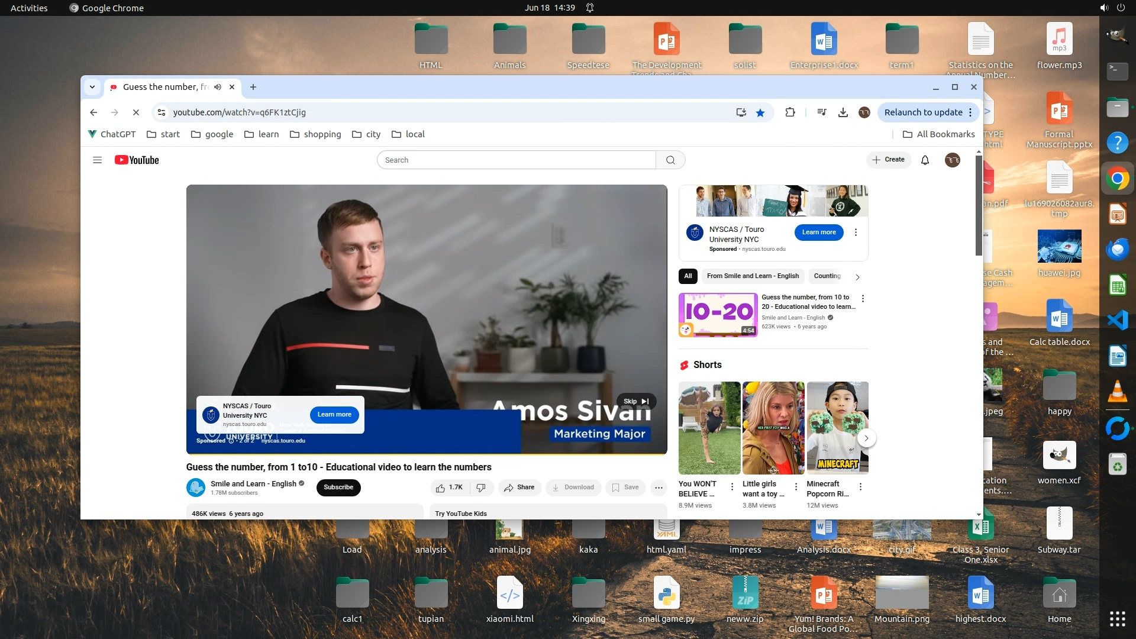Image resolution: width=1136 pixels, height=639 pixels.
Task: Open the tab search dropdown arrow
Action: 92,87
